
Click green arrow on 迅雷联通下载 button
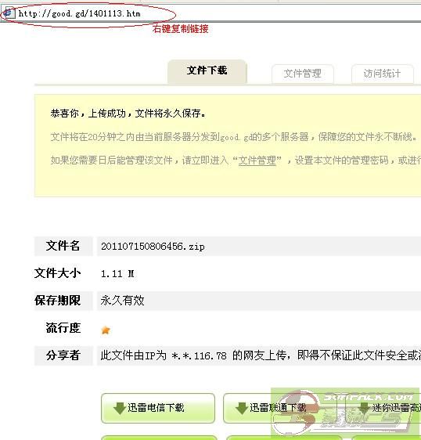coord(242,408)
